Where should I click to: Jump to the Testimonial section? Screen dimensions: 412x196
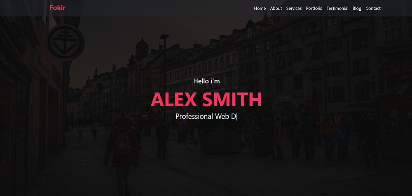point(337,8)
